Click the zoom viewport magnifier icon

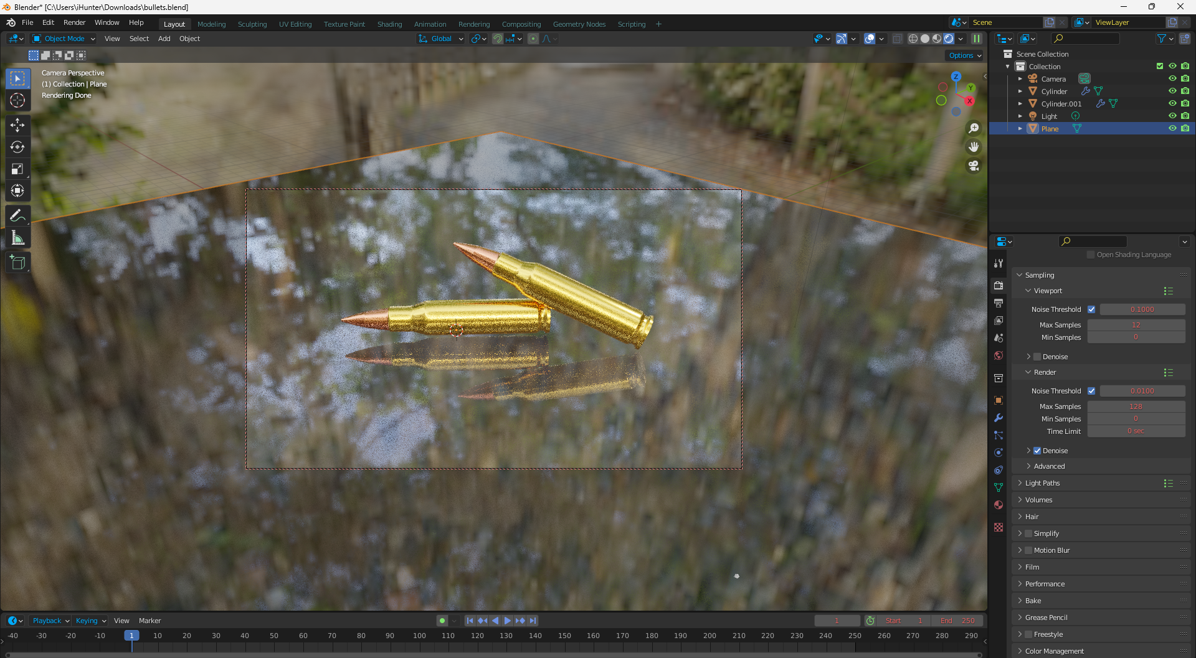[x=974, y=128]
